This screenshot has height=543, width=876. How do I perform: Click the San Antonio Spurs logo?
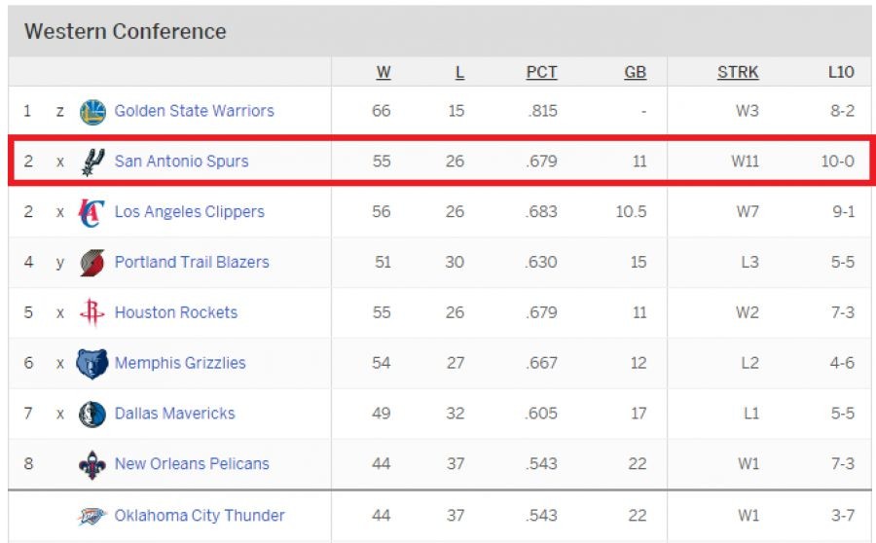(x=92, y=162)
